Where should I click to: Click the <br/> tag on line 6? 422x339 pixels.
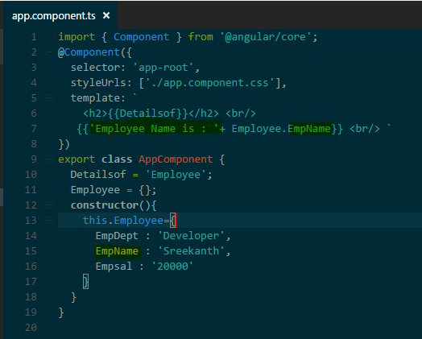tap(241, 114)
